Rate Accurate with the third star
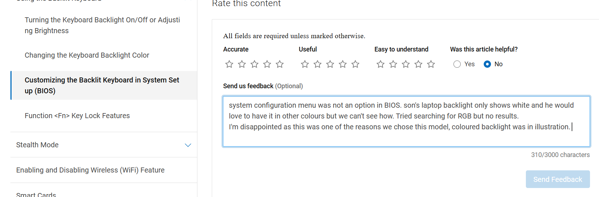599x197 pixels. 254,64
